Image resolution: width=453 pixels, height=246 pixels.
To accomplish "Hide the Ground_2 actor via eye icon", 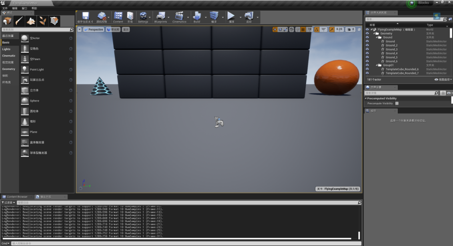I will tap(367, 46).
